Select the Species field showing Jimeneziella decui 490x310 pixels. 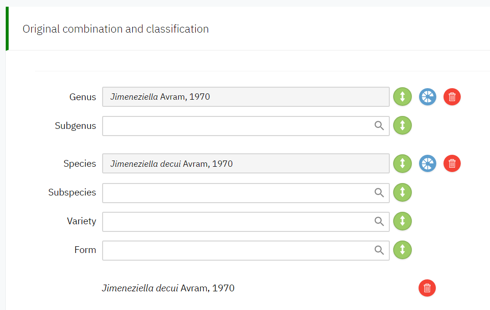[245, 164]
